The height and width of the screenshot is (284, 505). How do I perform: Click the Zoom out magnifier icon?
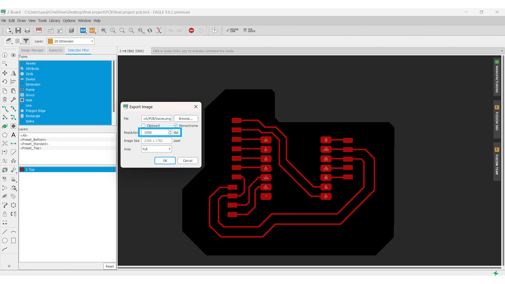tap(122, 30)
